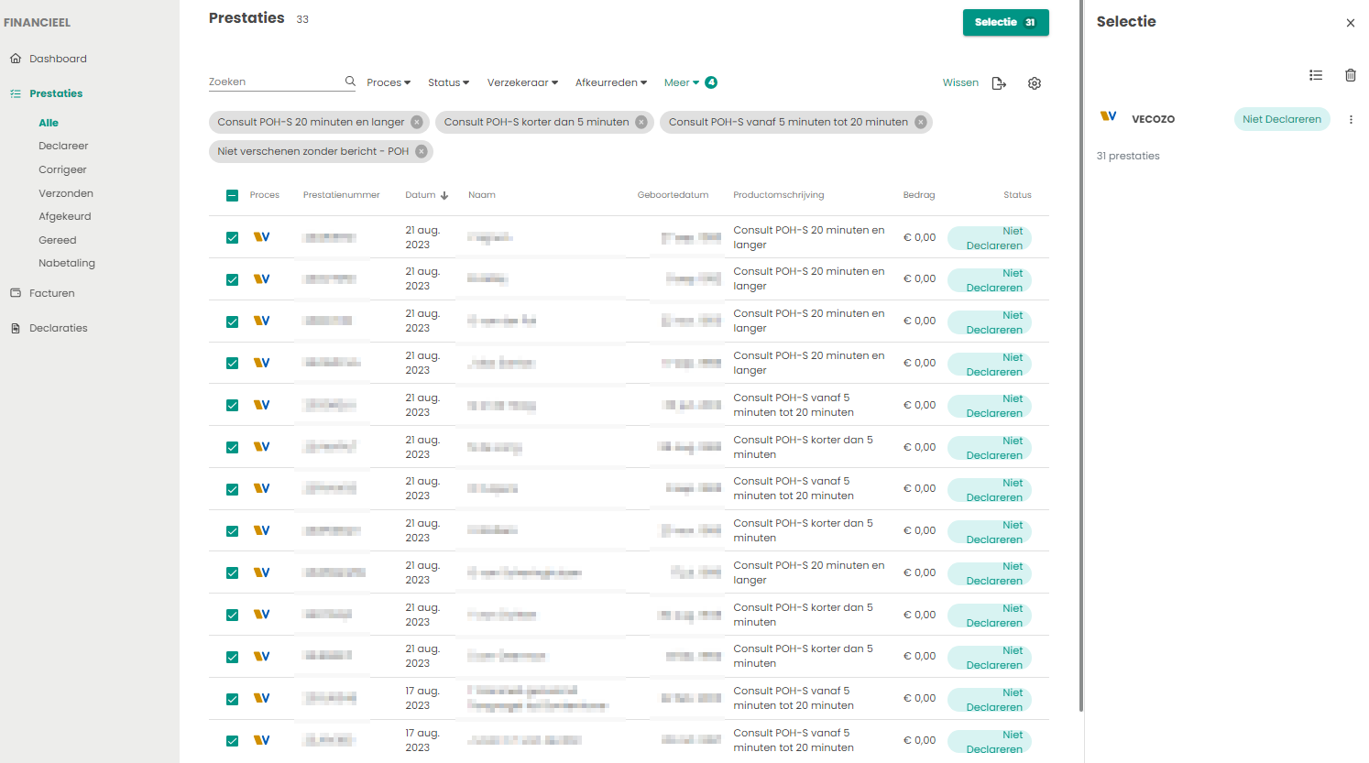Click the list view icon in Selectie panel
1369x763 pixels.
coord(1316,75)
